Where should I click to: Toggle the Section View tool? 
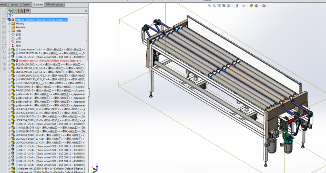pyautogui.click(x=224, y=6)
